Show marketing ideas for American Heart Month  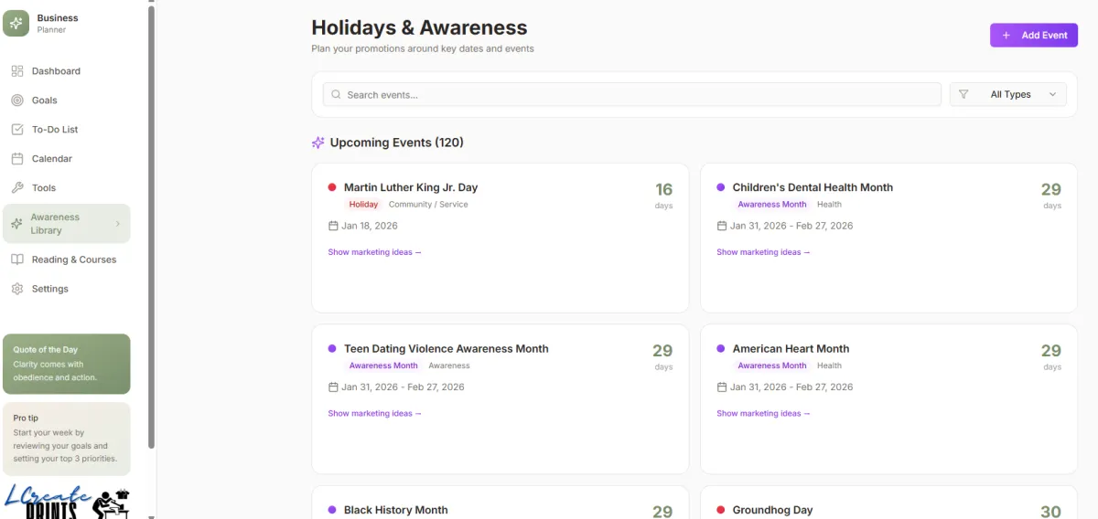[x=763, y=414]
